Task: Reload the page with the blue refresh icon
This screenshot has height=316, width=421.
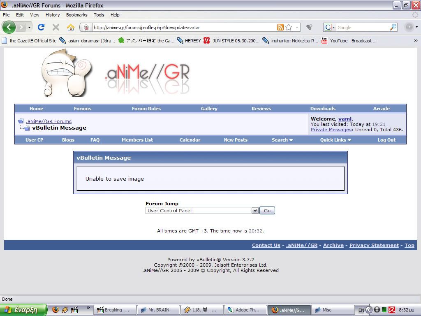Action: tap(41, 27)
